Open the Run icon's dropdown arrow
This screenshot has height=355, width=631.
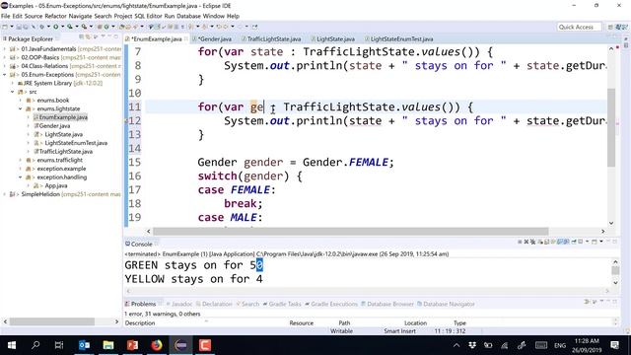63,27
